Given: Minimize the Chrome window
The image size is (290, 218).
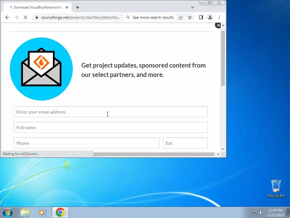Looking at the screenshot, I should 202,3.
